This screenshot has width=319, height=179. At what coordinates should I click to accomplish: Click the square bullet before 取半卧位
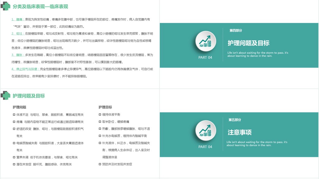[x=100, y=122]
